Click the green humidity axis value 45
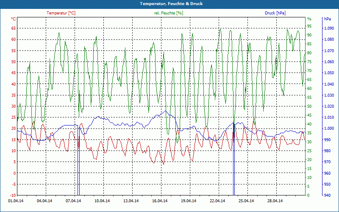339x212 pixels. pos(309,115)
